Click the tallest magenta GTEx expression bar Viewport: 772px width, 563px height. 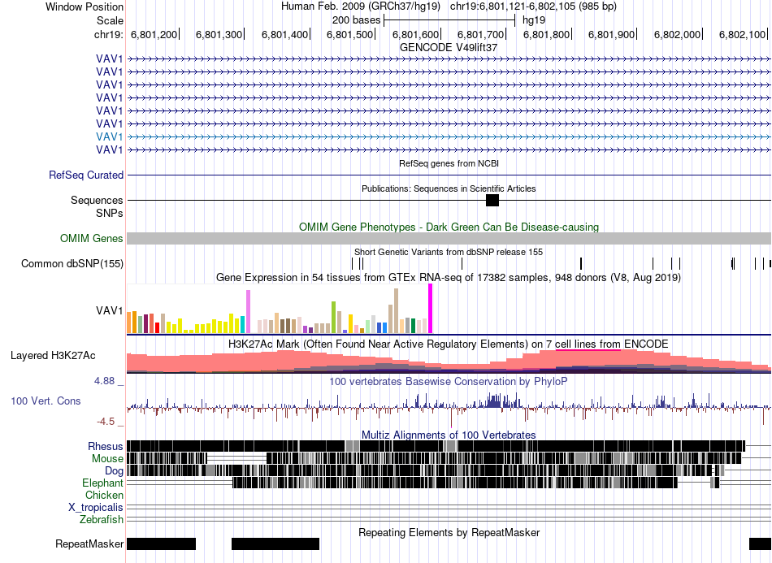[x=431, y=309]
